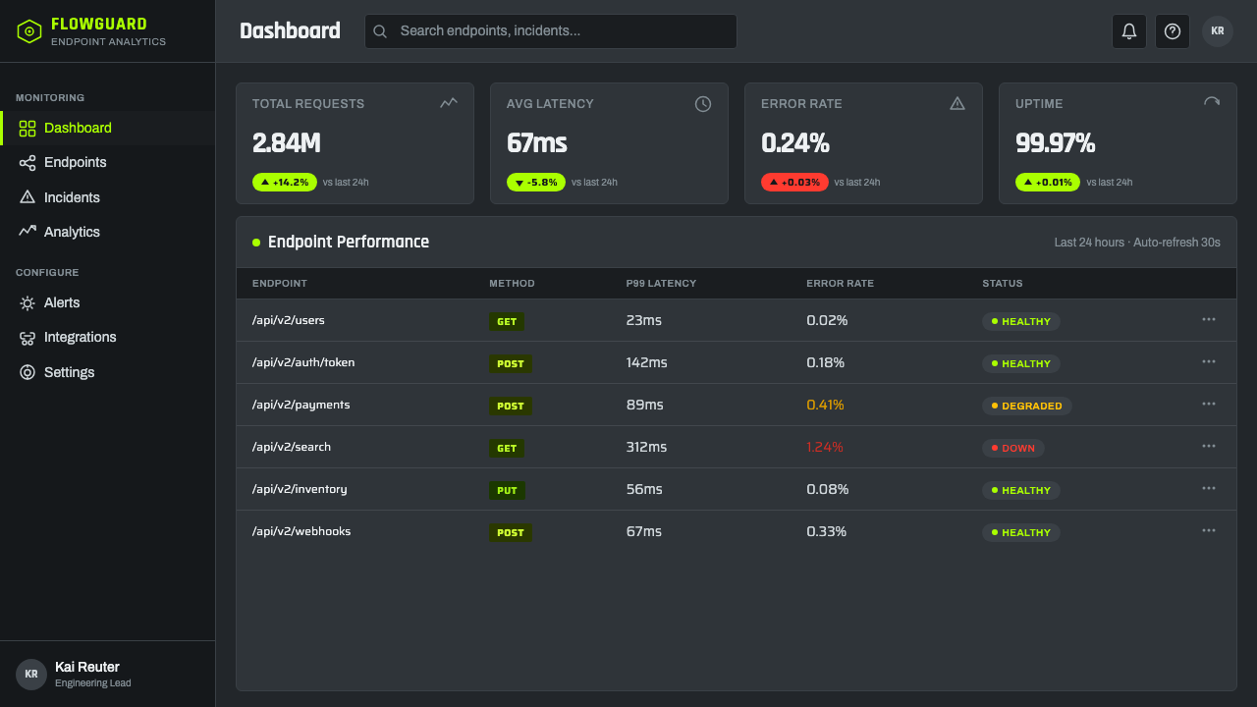Open more options for /api/v2/users row
The image size is (1257, 707).
click(1209, 320)
